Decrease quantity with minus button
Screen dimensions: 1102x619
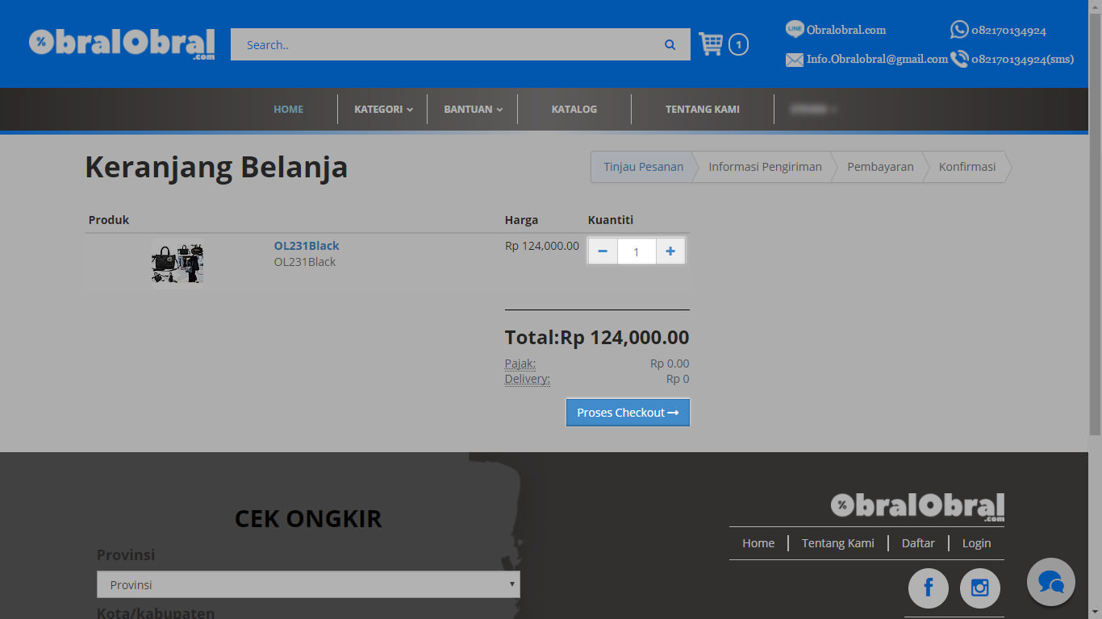pyautogui.click(x=603, y=251)
